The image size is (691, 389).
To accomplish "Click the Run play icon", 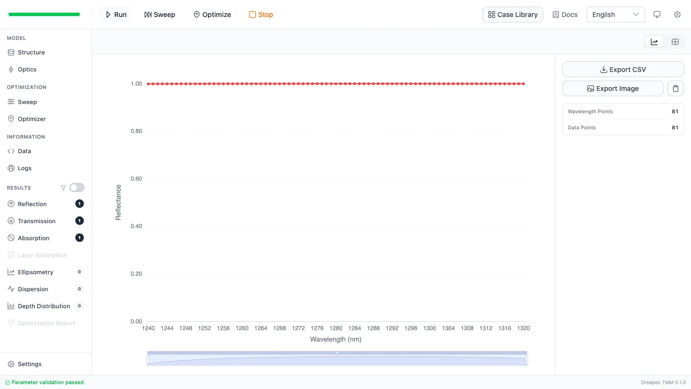I will pos(108,15).
